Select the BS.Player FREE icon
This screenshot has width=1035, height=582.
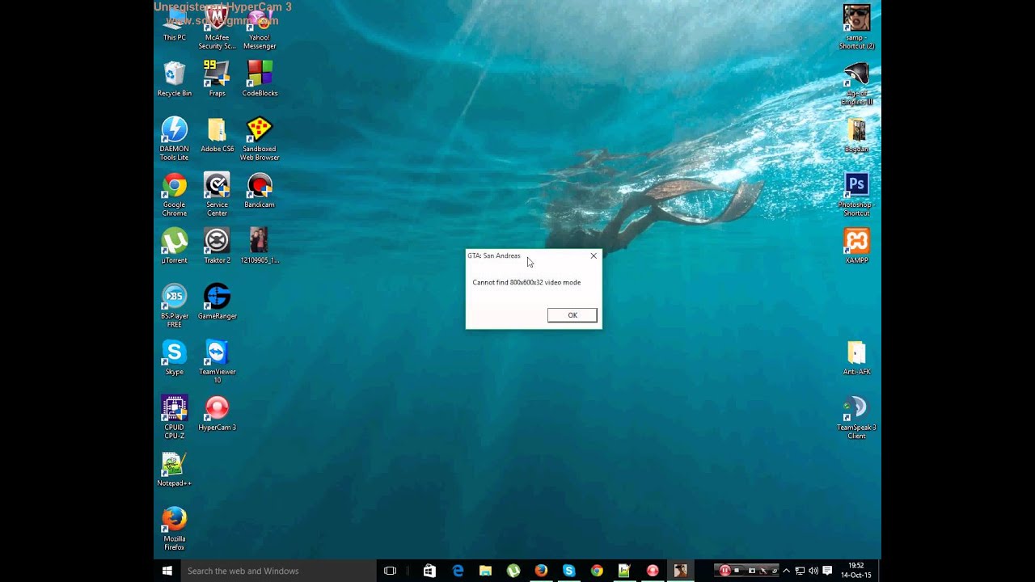point(175,306)
